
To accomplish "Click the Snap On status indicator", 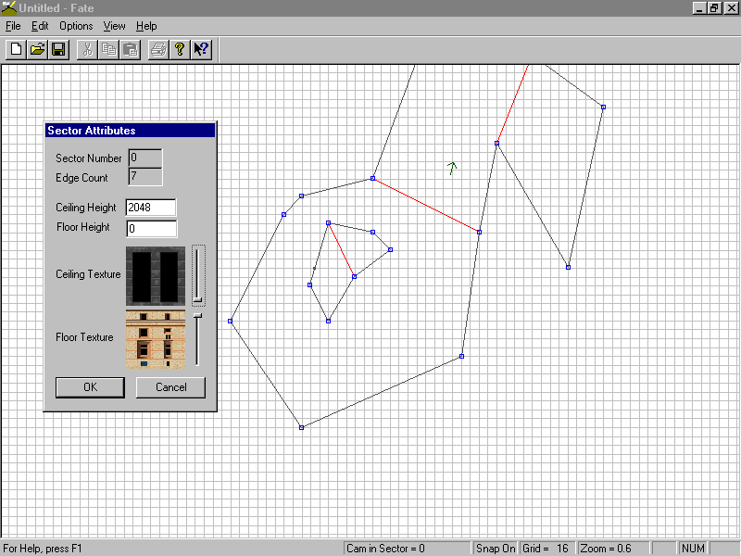I will tap(496, 549).
